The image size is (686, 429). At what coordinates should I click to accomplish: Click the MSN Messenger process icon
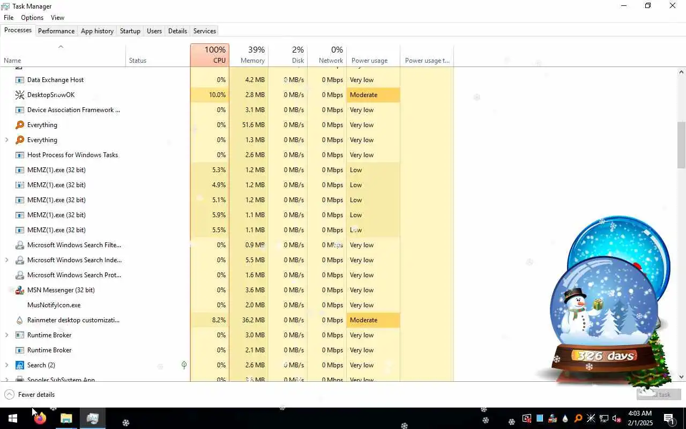point(20,290)
